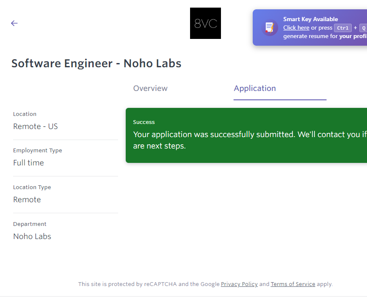Viewport: 367px width, 297px height.
Task: Open the 'Click here' Smart Key link
Action: click(296, 28)
